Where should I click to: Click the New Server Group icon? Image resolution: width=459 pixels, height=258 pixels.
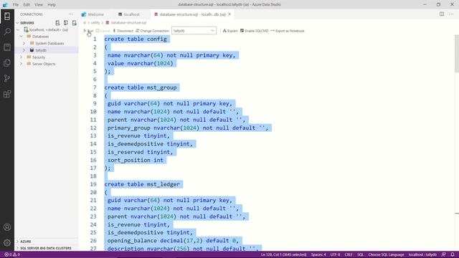click(66, 23)
